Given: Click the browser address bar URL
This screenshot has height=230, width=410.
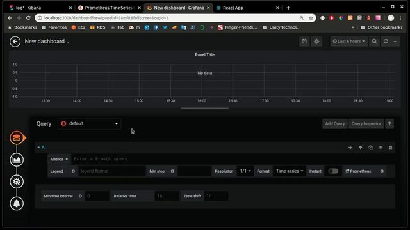Looking at the screenshot, I should pos(106,18).
